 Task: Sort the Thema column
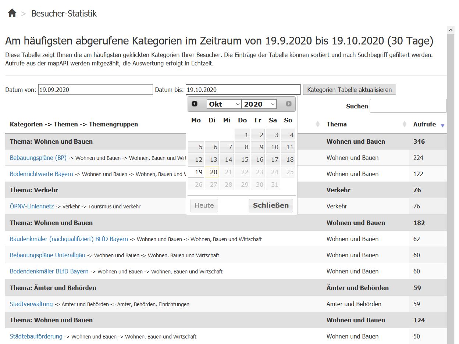click(x=405, y=124)
